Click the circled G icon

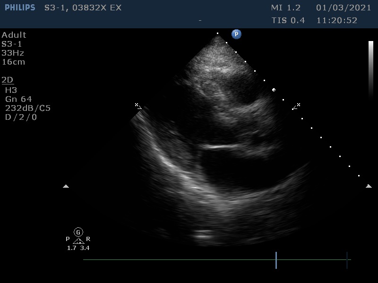point(78,232)
